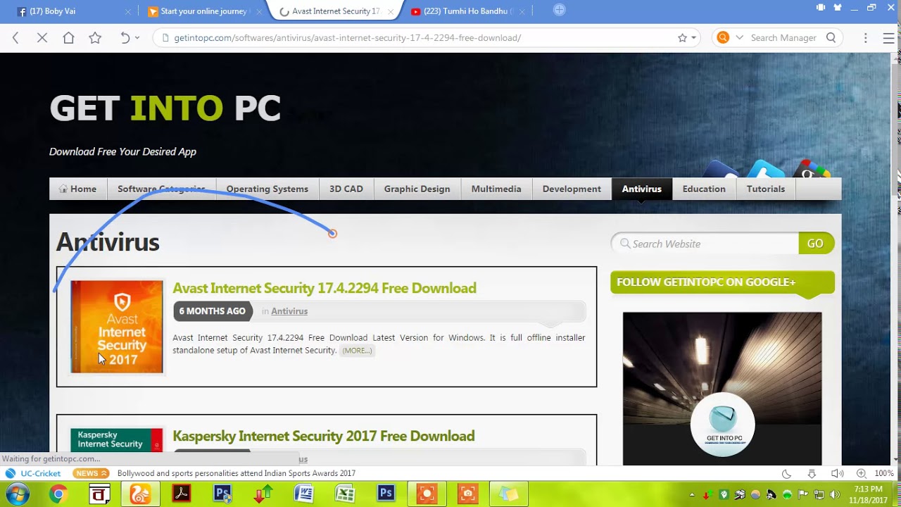Viewport: 901px width, 507px height.
Task: Expand the search engine selector chevron
Action: point(739,38)
